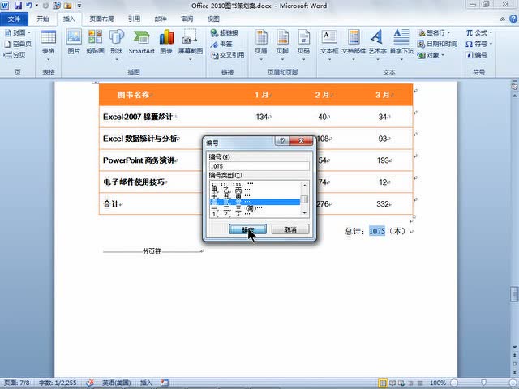
Task: Open the Footer (页脚) menu
Action: [282, 45]
